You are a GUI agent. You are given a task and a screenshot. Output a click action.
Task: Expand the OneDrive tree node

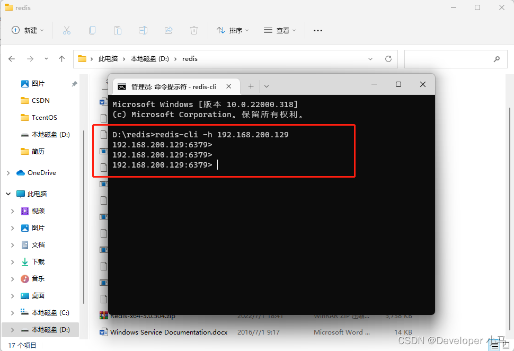(x=8, y=173)
